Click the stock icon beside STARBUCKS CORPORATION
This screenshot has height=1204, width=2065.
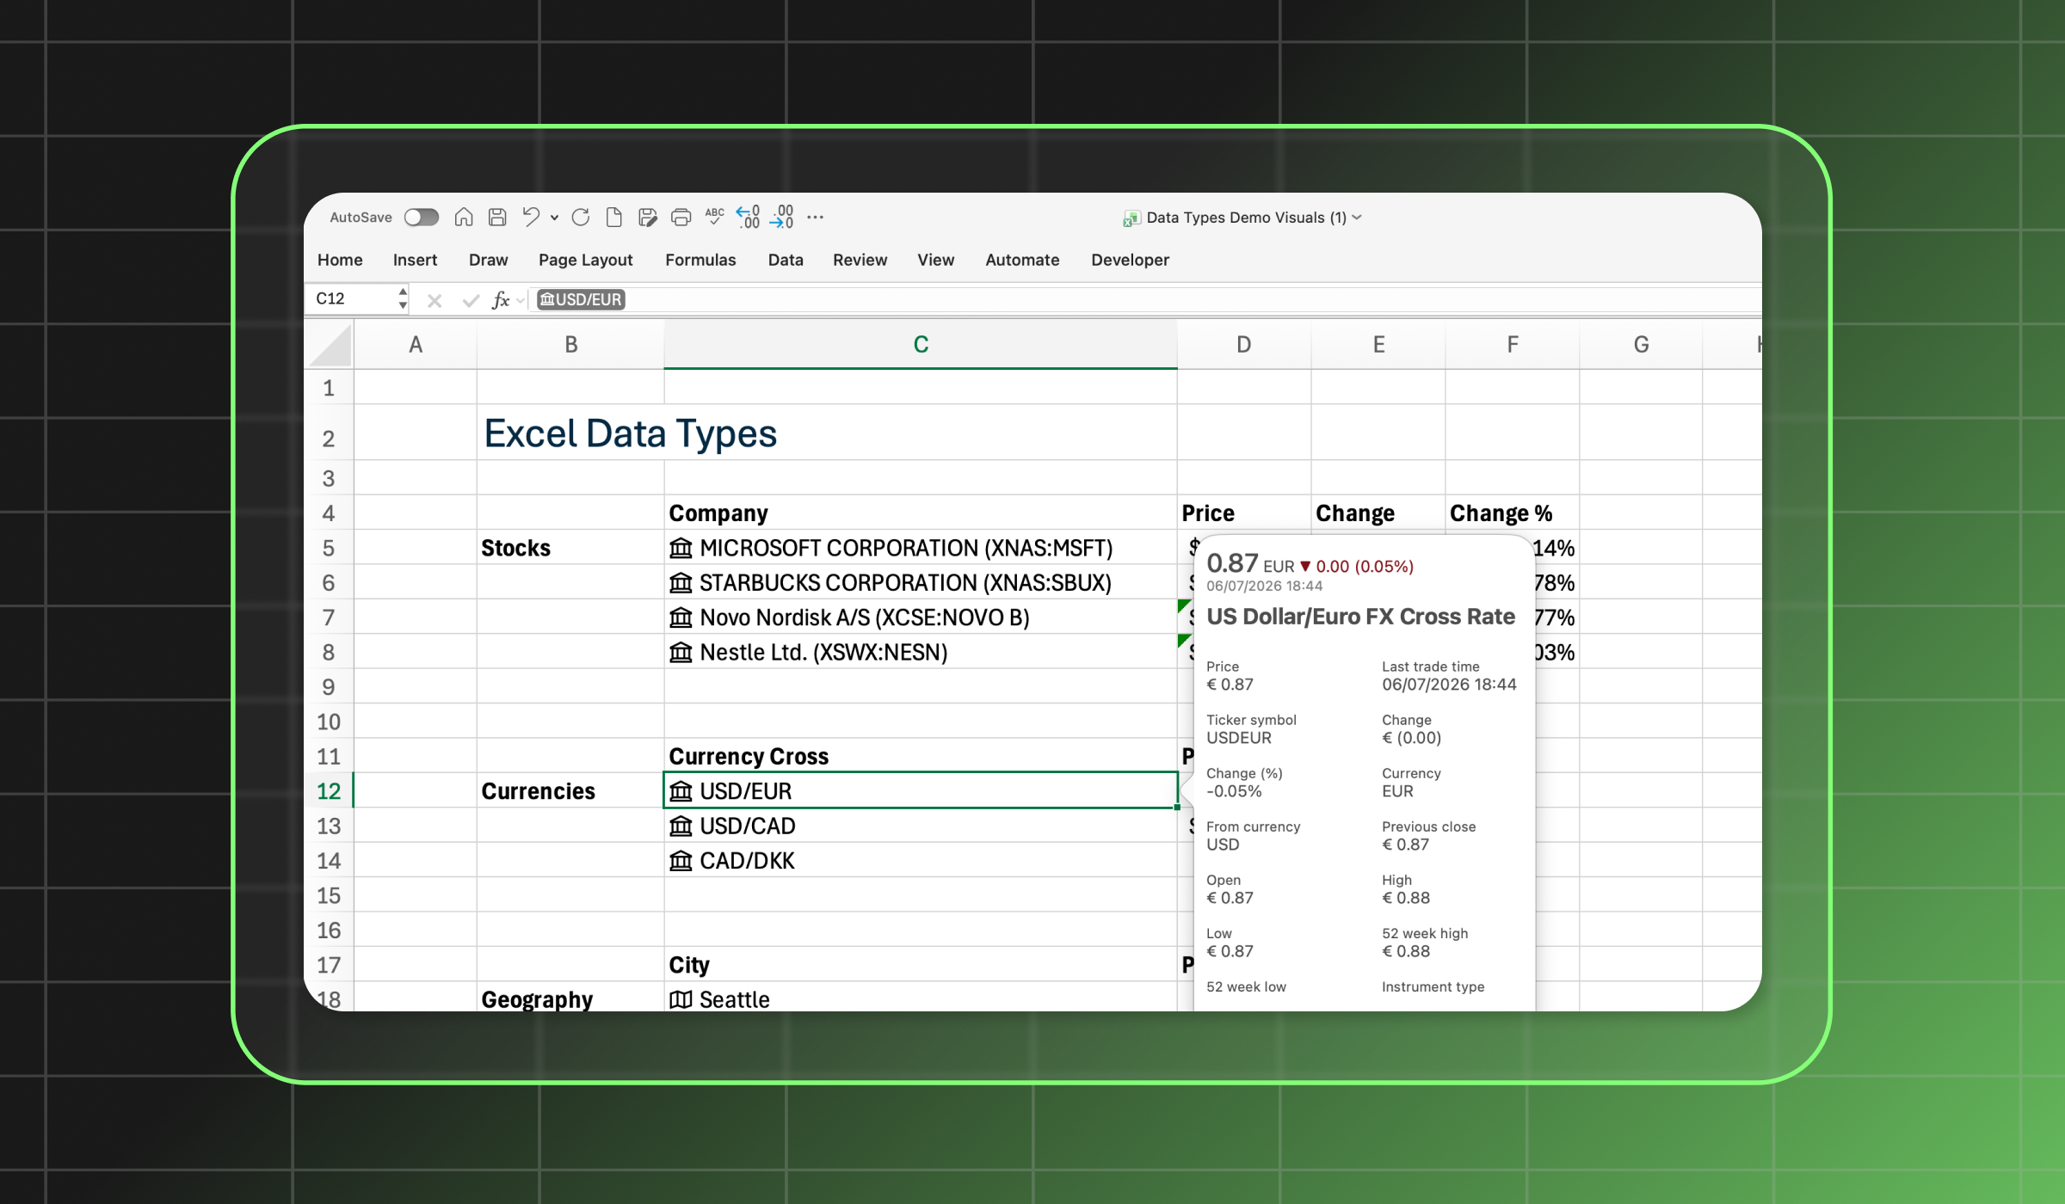click(681, 583)
